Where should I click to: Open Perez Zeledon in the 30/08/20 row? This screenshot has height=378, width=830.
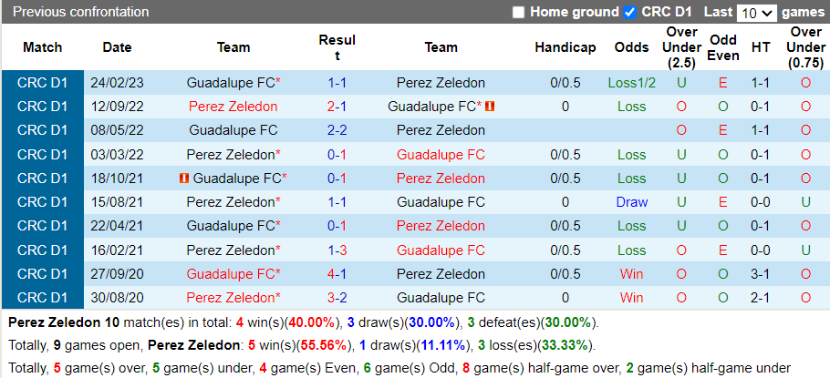tap(230, 297)
